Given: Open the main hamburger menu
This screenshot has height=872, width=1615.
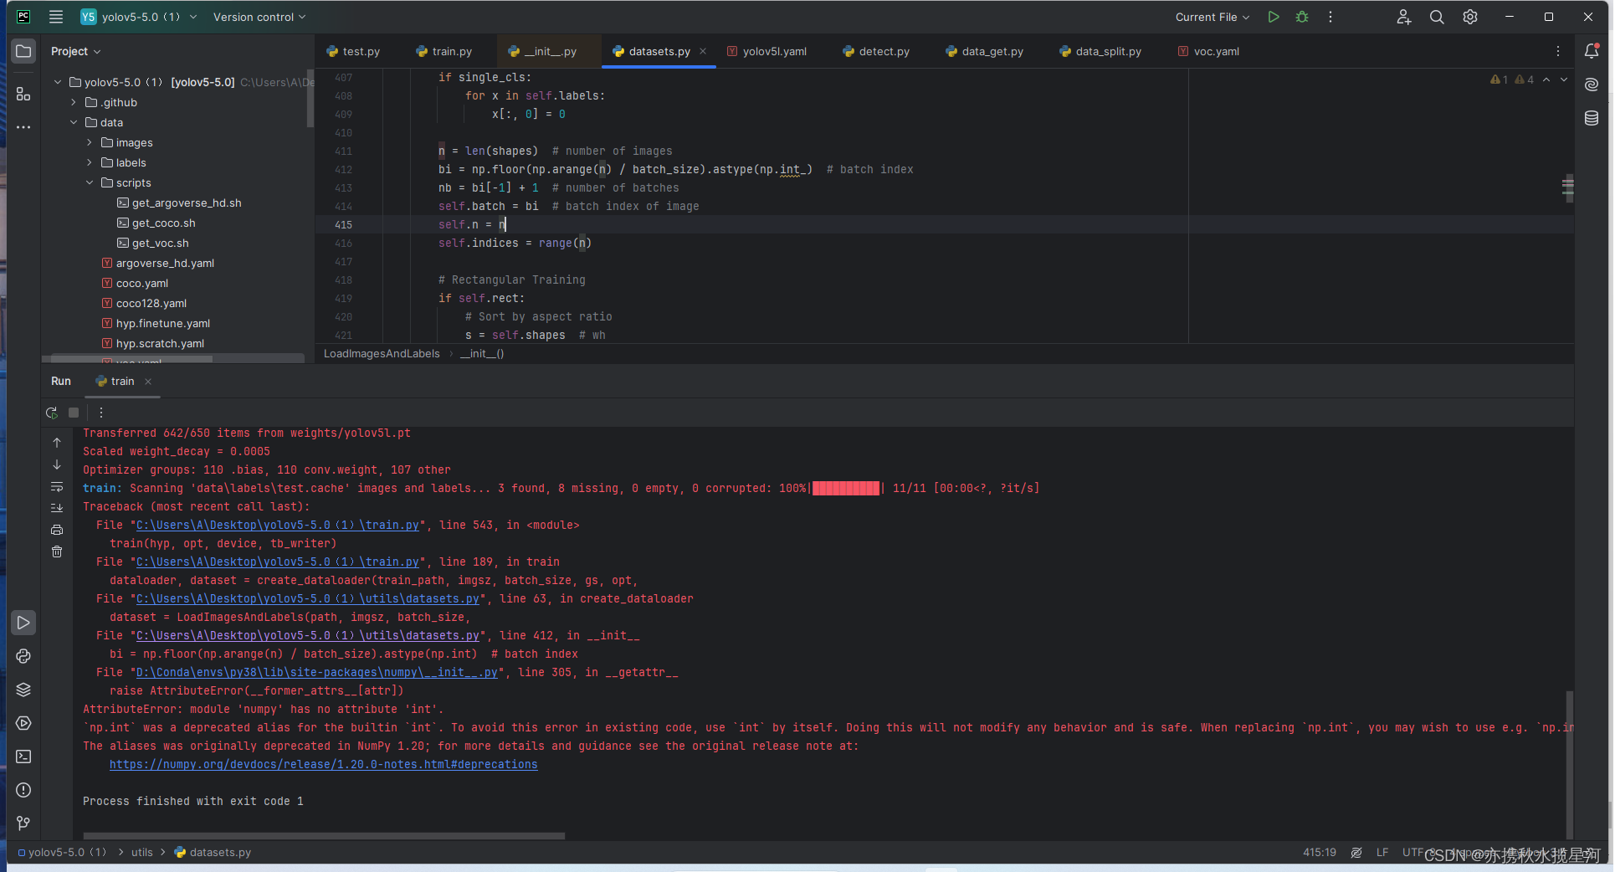Looking at the screenshot, I should pyautogui.click(x=56, y=17).
